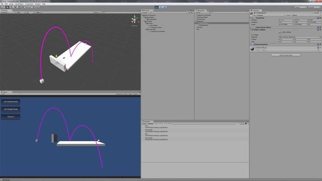The height and width of the screenshot is (181, 322).
Task: Click the Project search-by-type filter icon
Action: coord(189,13)
